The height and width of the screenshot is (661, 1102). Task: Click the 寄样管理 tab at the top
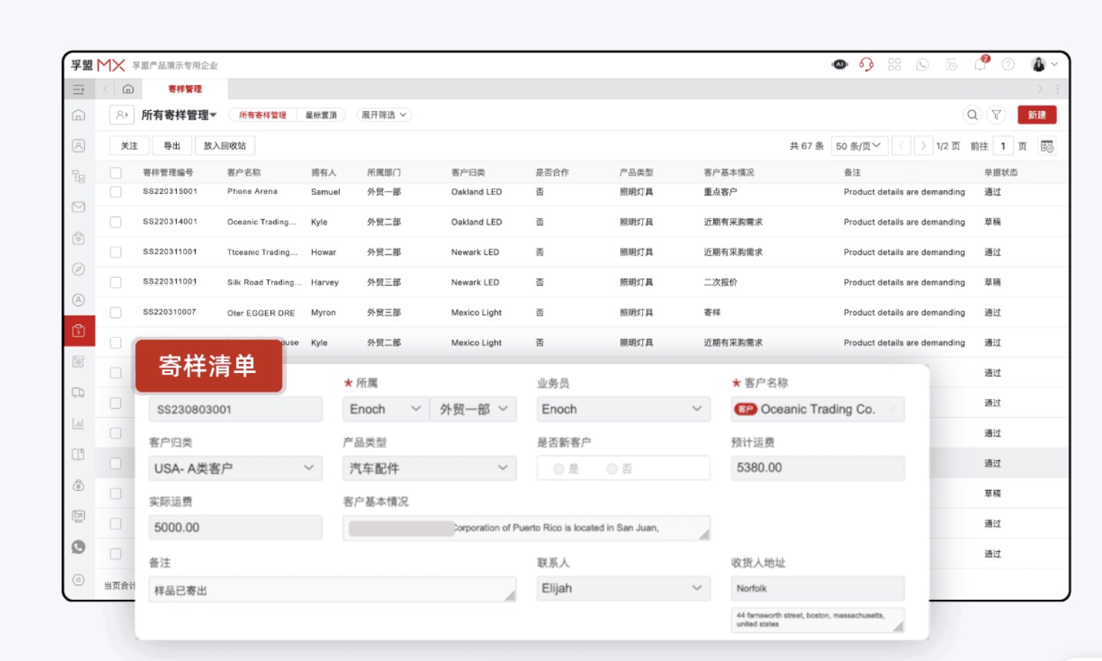click(184, 89)
